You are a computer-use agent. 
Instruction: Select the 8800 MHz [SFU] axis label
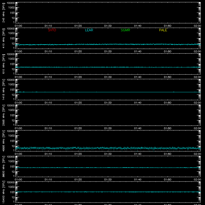coord(3,166)
